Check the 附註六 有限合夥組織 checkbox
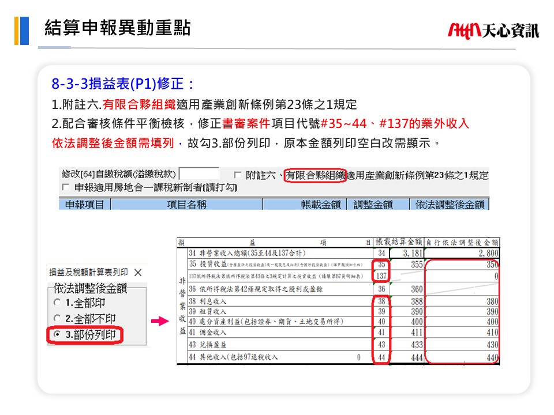 coord(238,175)
